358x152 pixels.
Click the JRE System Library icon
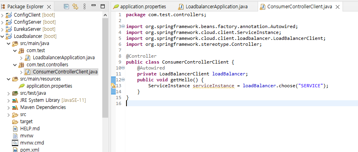pyautogui.click(x=15, y=100)
